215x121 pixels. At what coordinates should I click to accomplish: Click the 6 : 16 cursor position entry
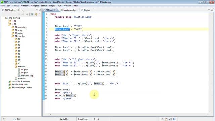96,119
